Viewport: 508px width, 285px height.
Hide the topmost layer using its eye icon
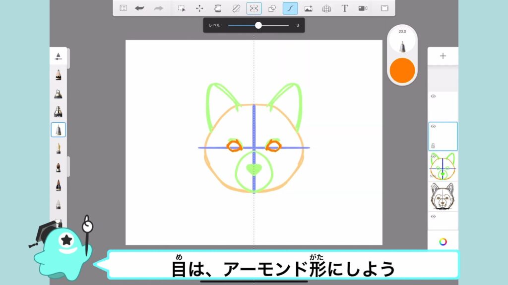(433, 96)
